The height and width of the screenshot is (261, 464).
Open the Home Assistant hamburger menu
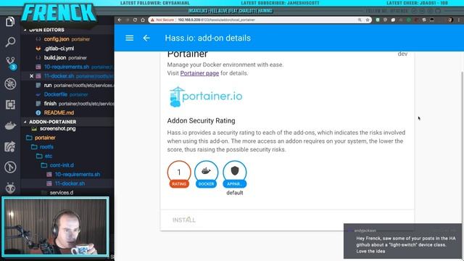point(129,38)
